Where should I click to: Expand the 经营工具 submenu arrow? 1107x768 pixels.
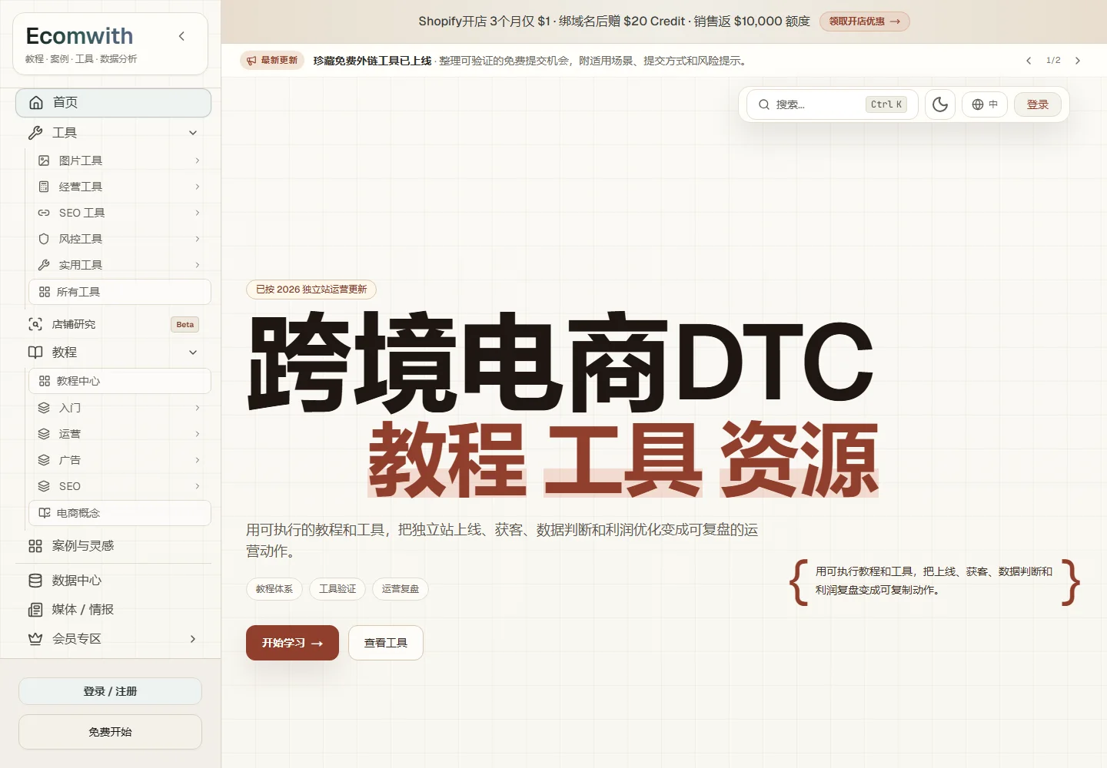point(198,187)
